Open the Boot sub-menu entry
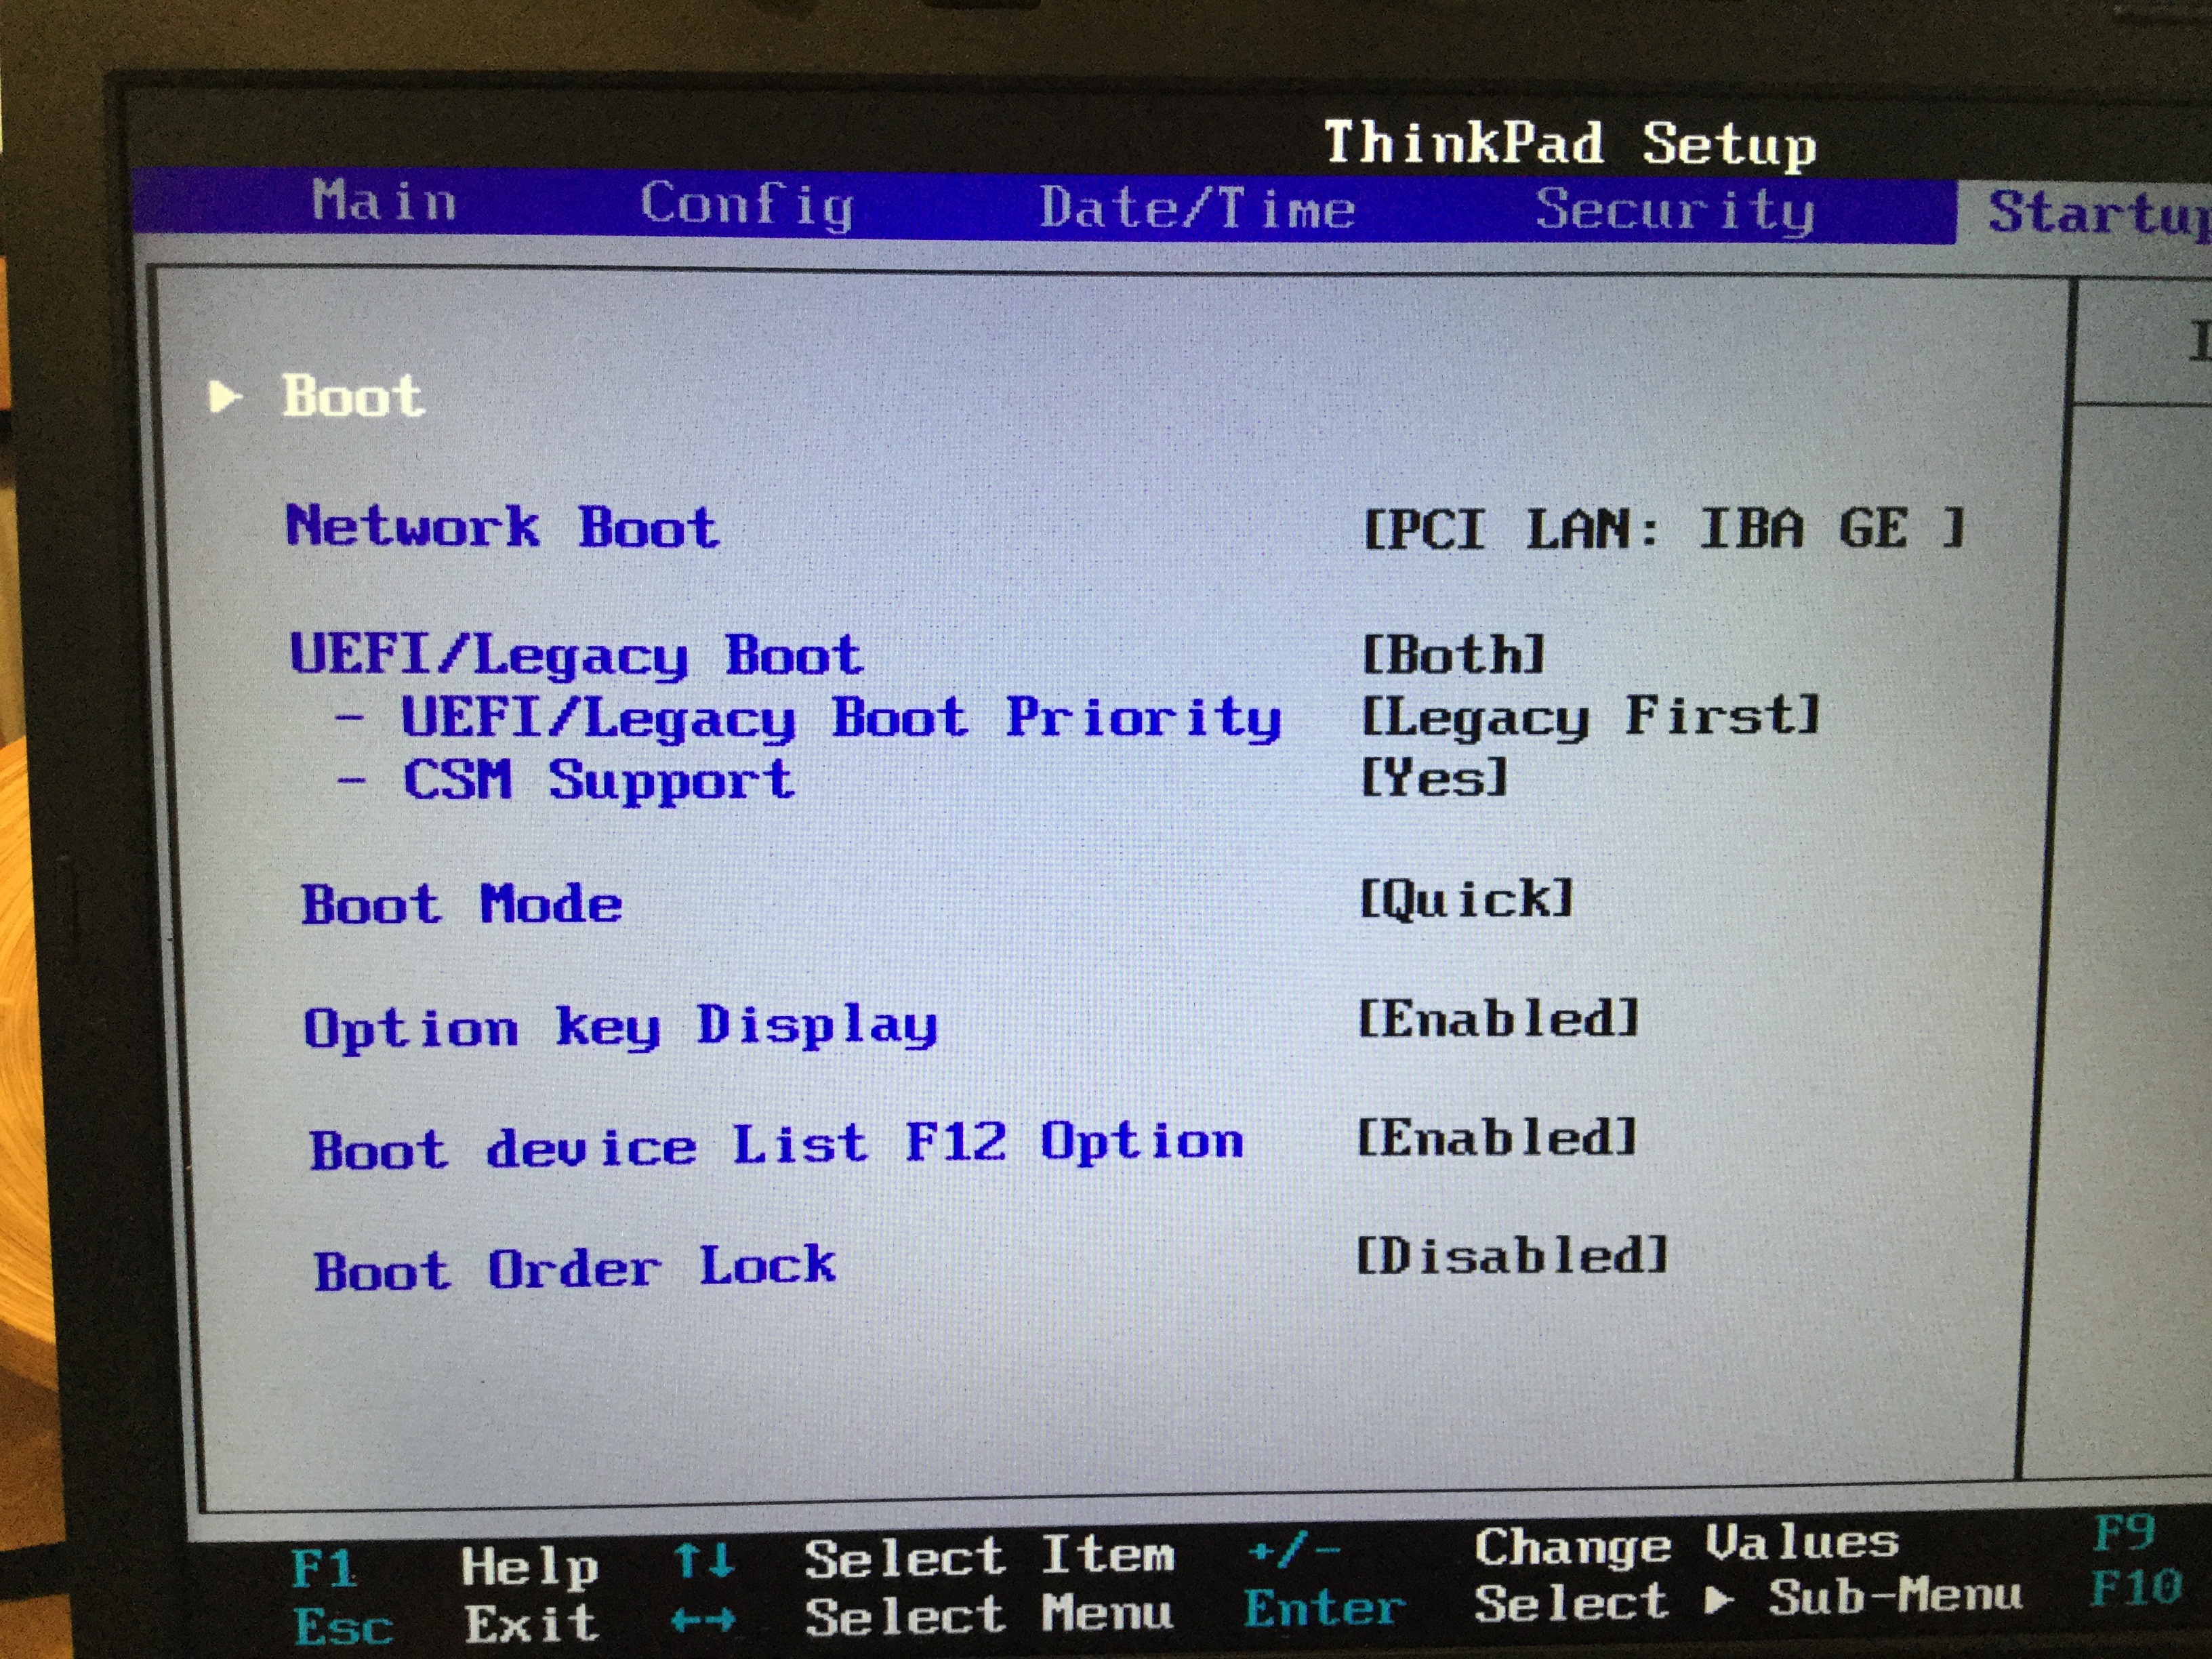2212x1659 pixels. (353, 396)
